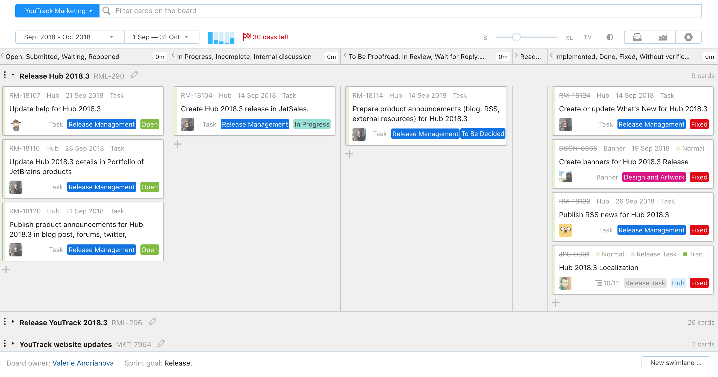Click Open state tag on RM-18107 card
The image size is (718, 377).
pos(150,124)
